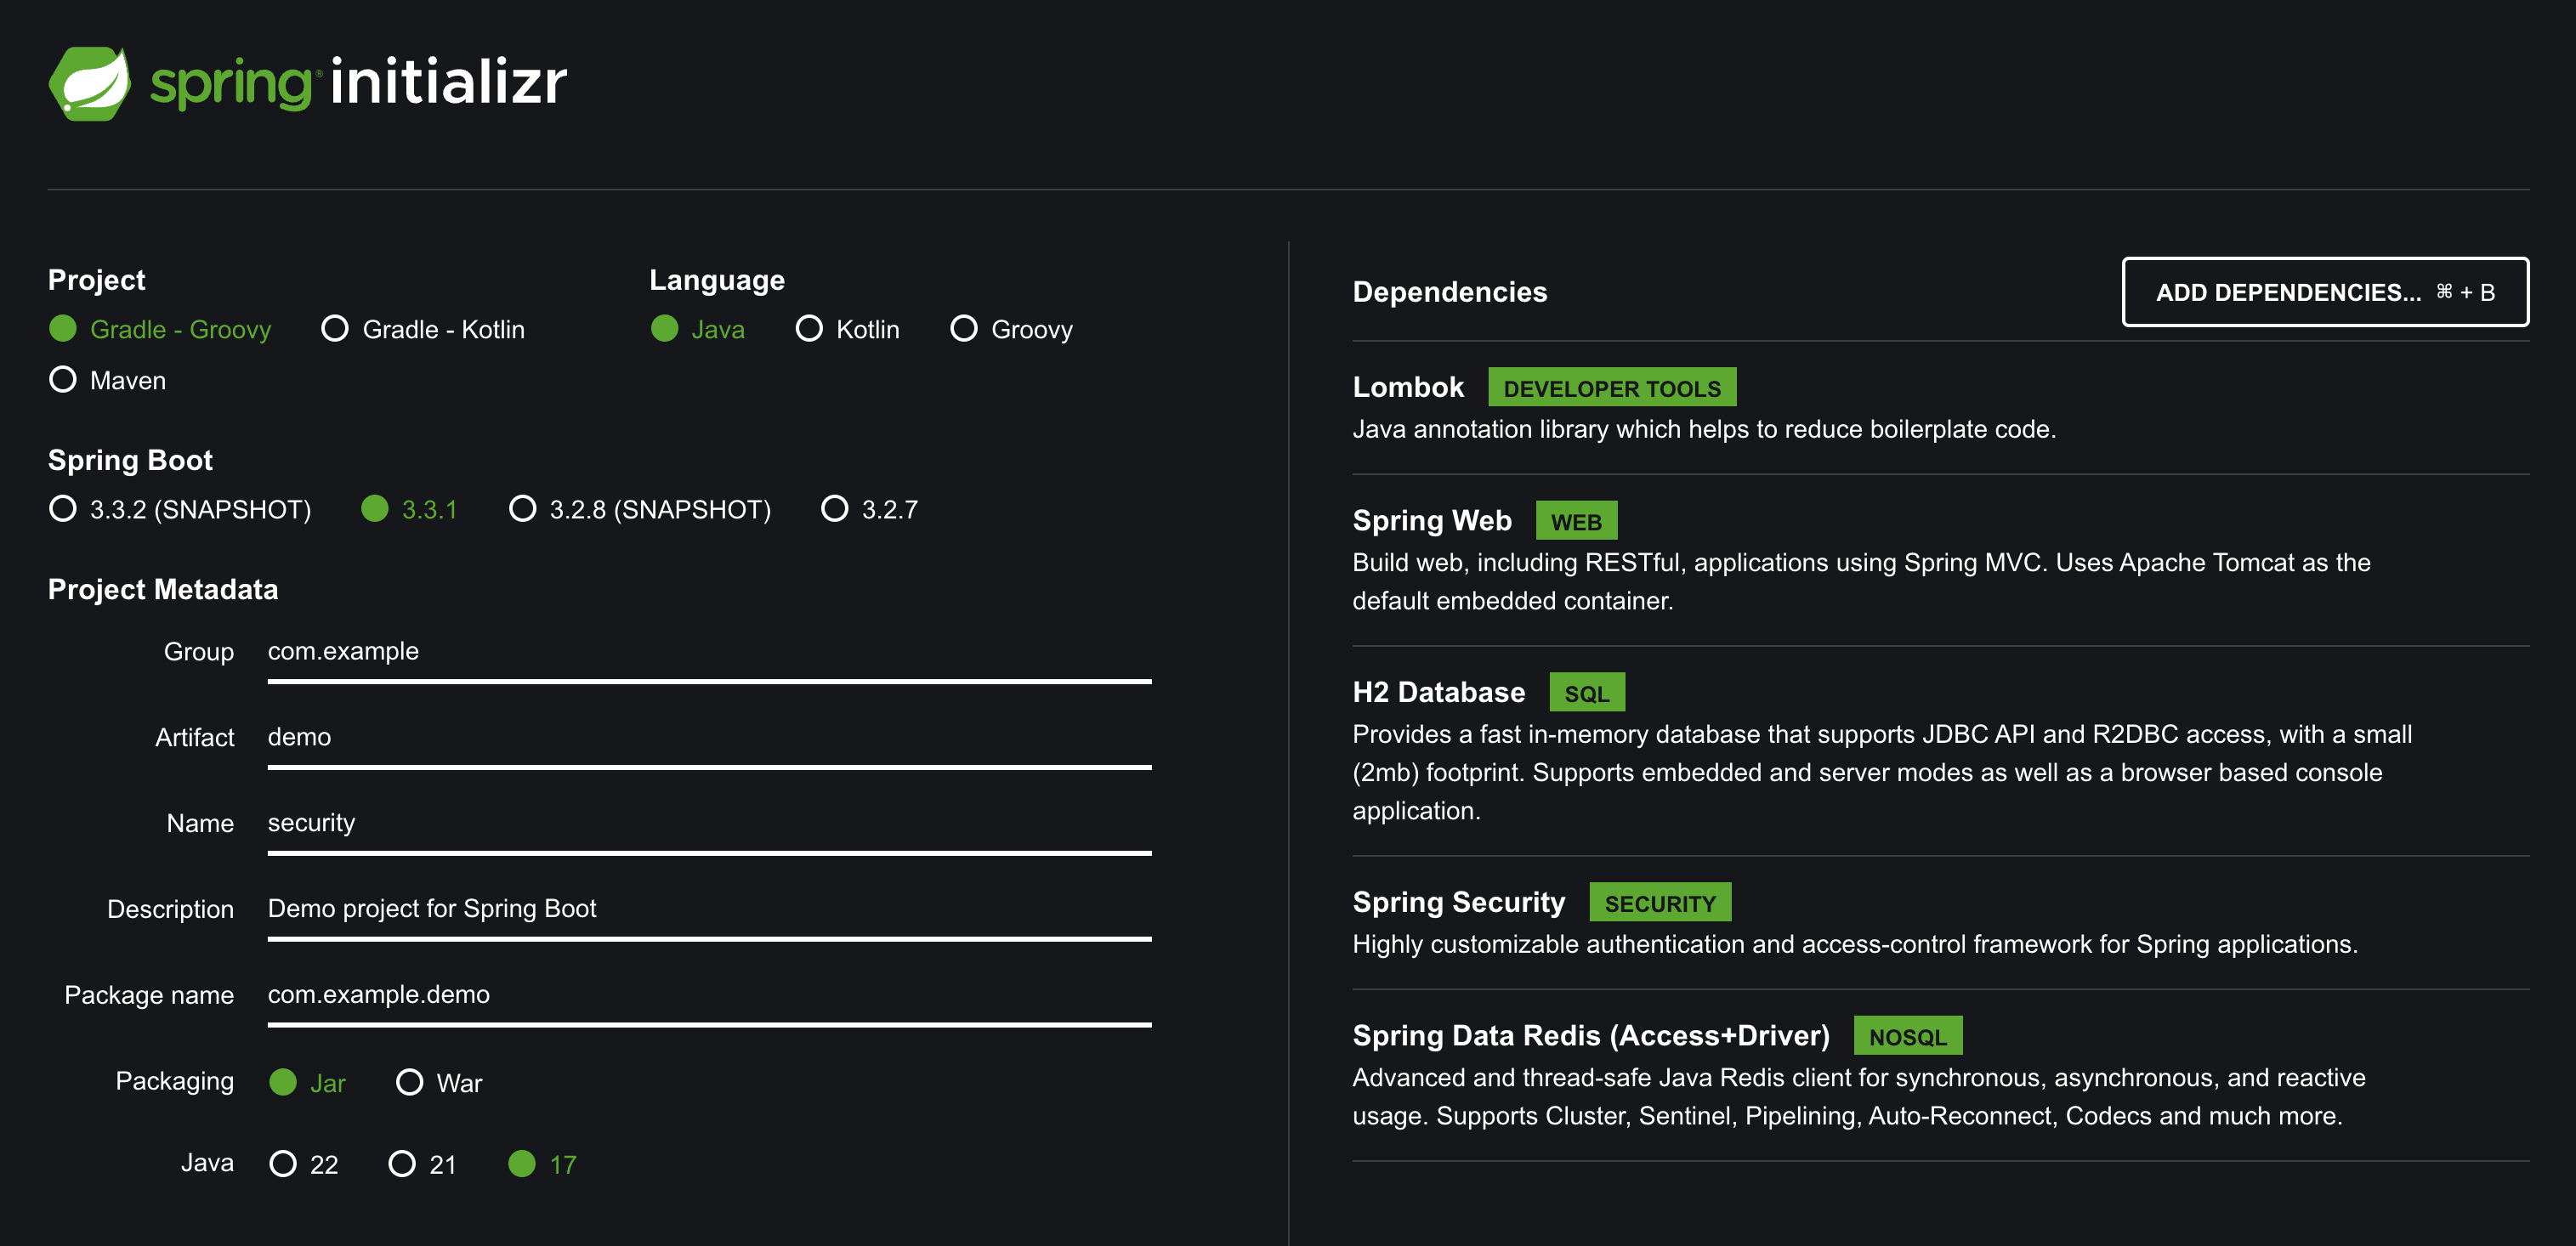Click the Spring leaf logo icon

pos(90,83)
